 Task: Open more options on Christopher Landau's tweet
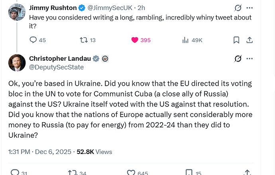tap(250, 59)
